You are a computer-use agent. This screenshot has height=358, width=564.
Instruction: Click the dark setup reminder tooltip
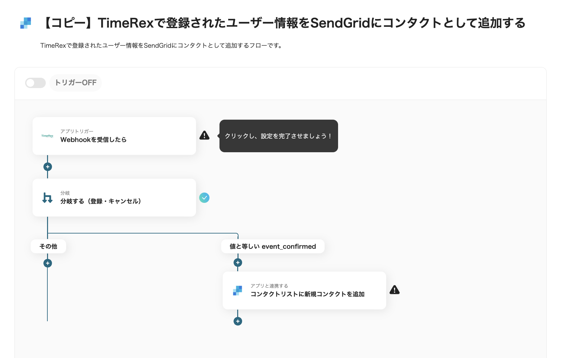tap(278, 136)
